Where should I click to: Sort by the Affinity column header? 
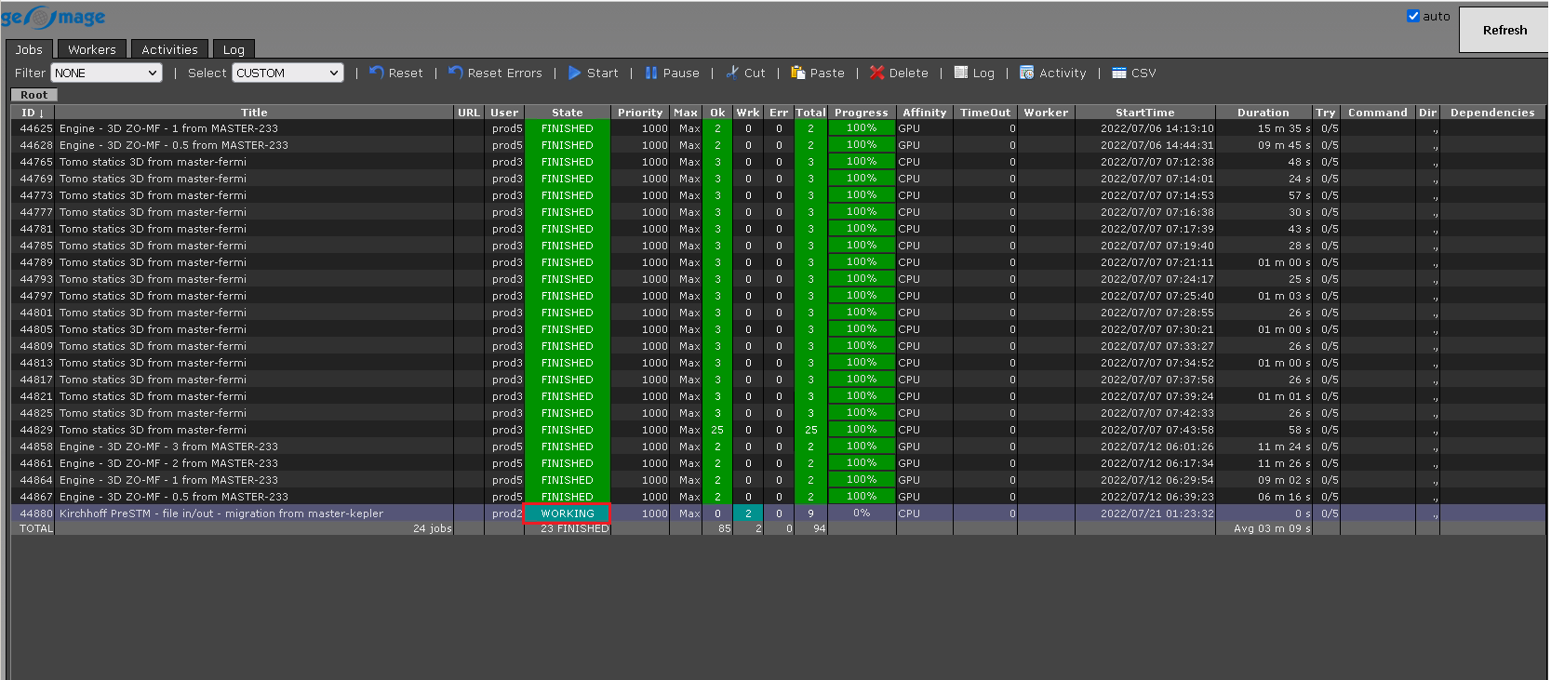coord(925,113)
